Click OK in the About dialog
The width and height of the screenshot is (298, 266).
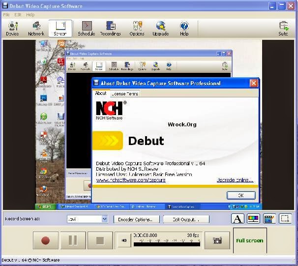240,195
